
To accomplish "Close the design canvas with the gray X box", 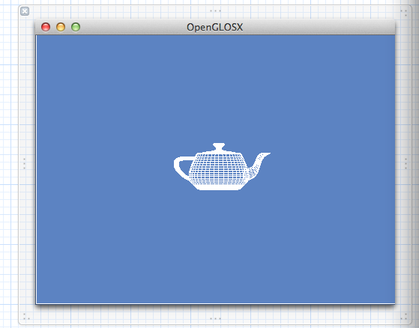I will click(25, 11).
